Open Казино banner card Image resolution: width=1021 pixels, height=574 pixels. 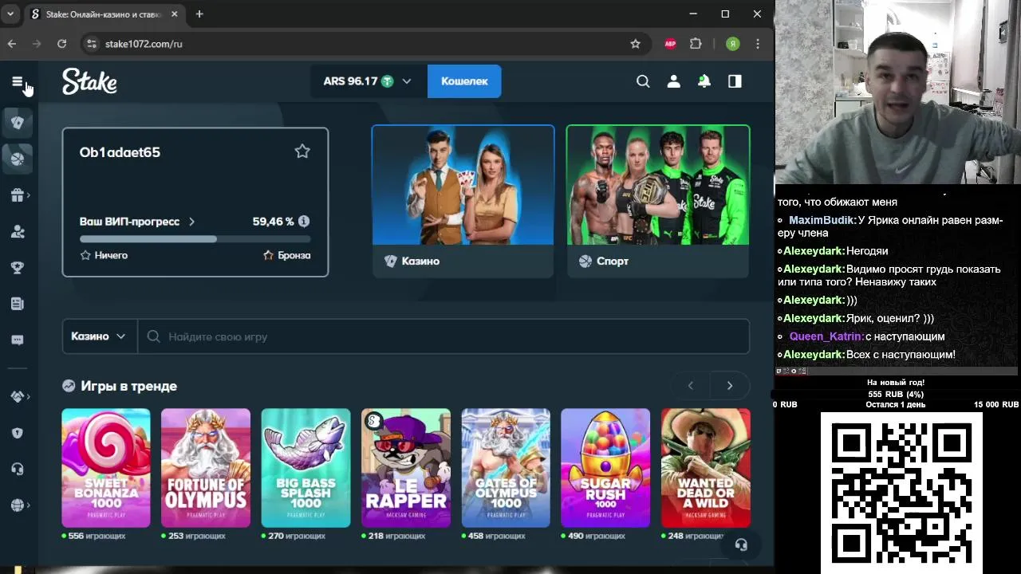(x=463, y=201)
